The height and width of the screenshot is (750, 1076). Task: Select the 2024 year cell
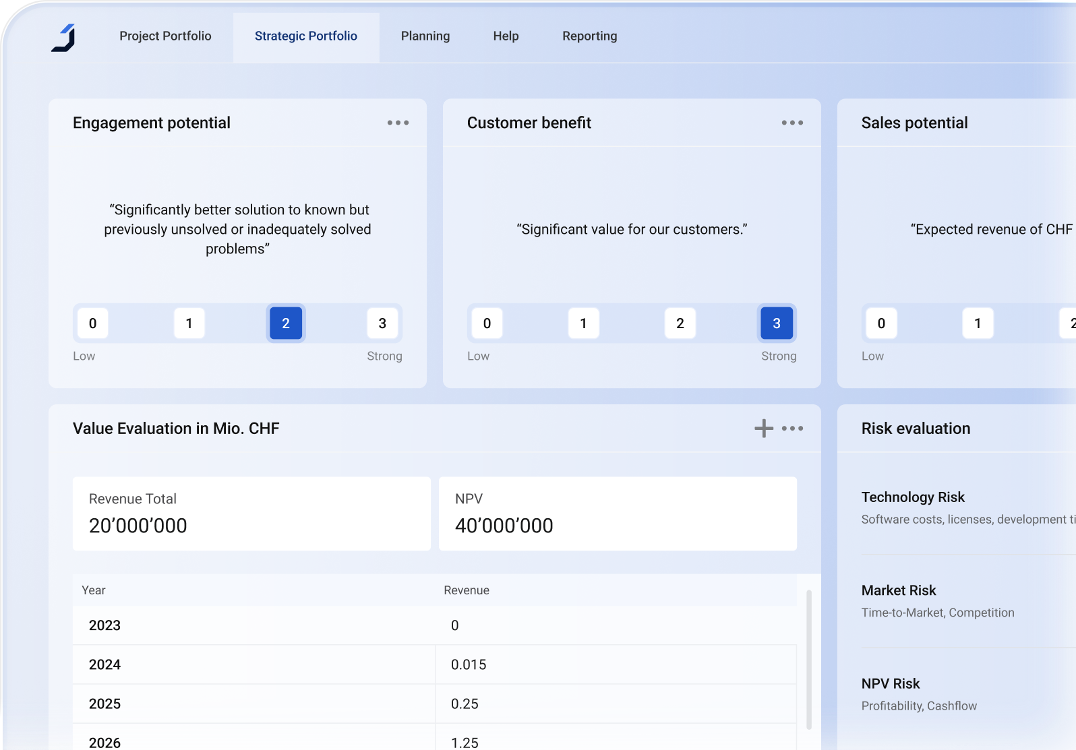point(254,664)
